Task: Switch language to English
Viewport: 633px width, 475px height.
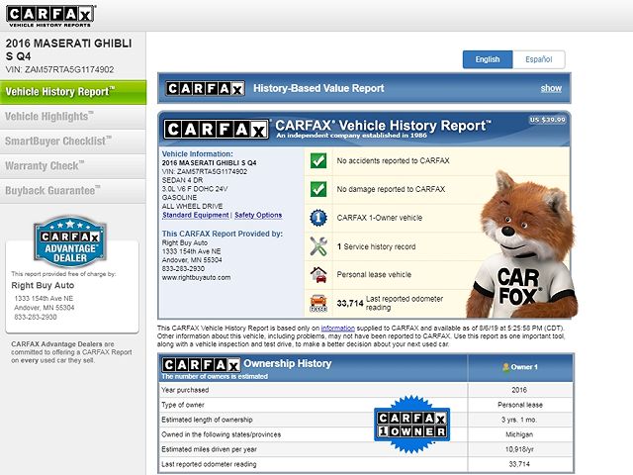Action: point(488,59)
